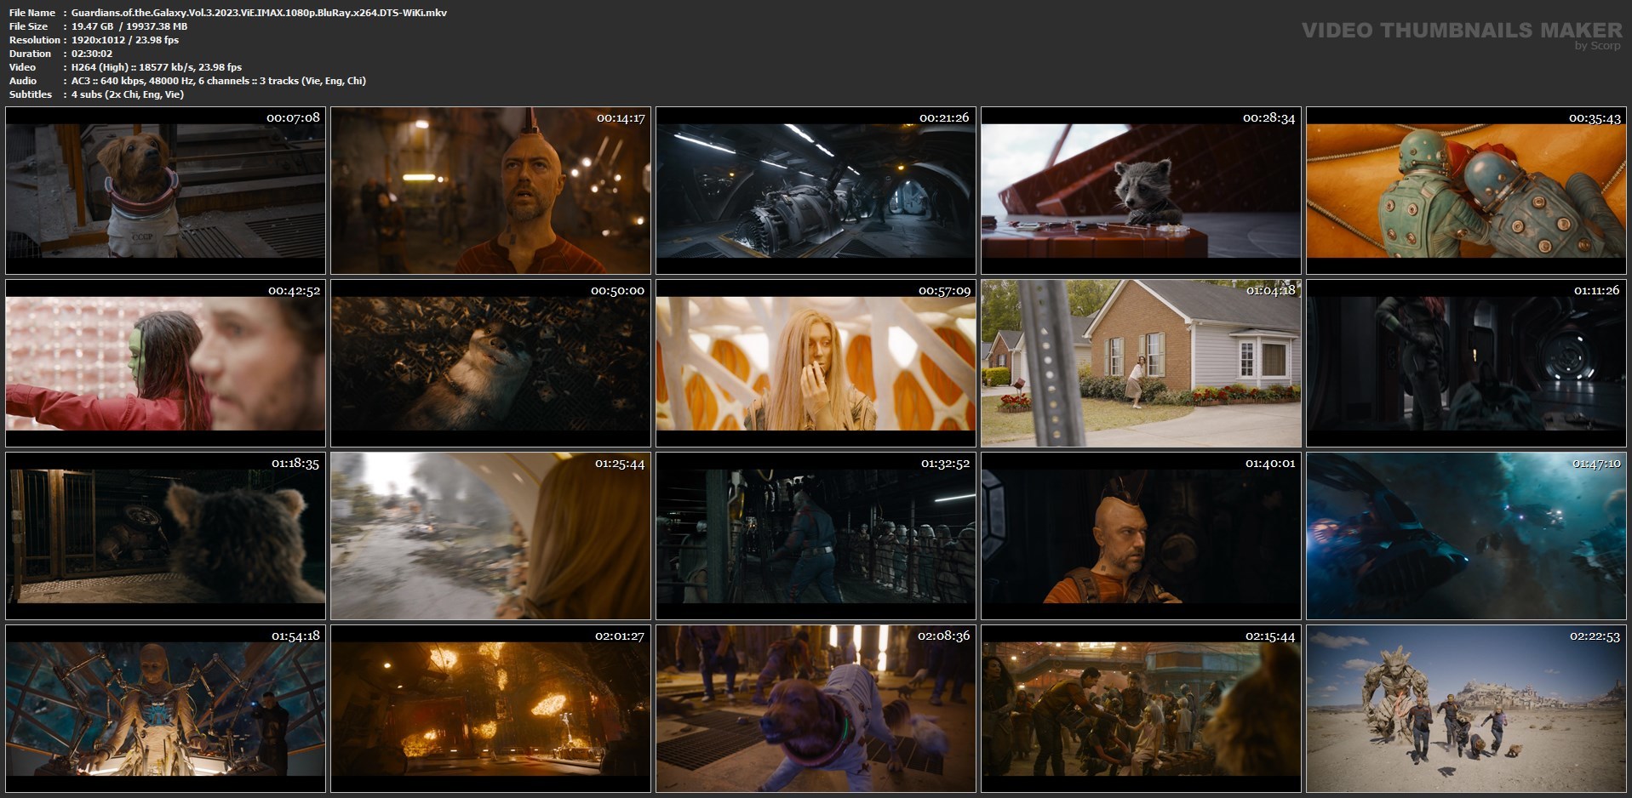1632x798 pixels.
Task: Open the thumbnail at 02:08:36
Action: pos(816,709)
